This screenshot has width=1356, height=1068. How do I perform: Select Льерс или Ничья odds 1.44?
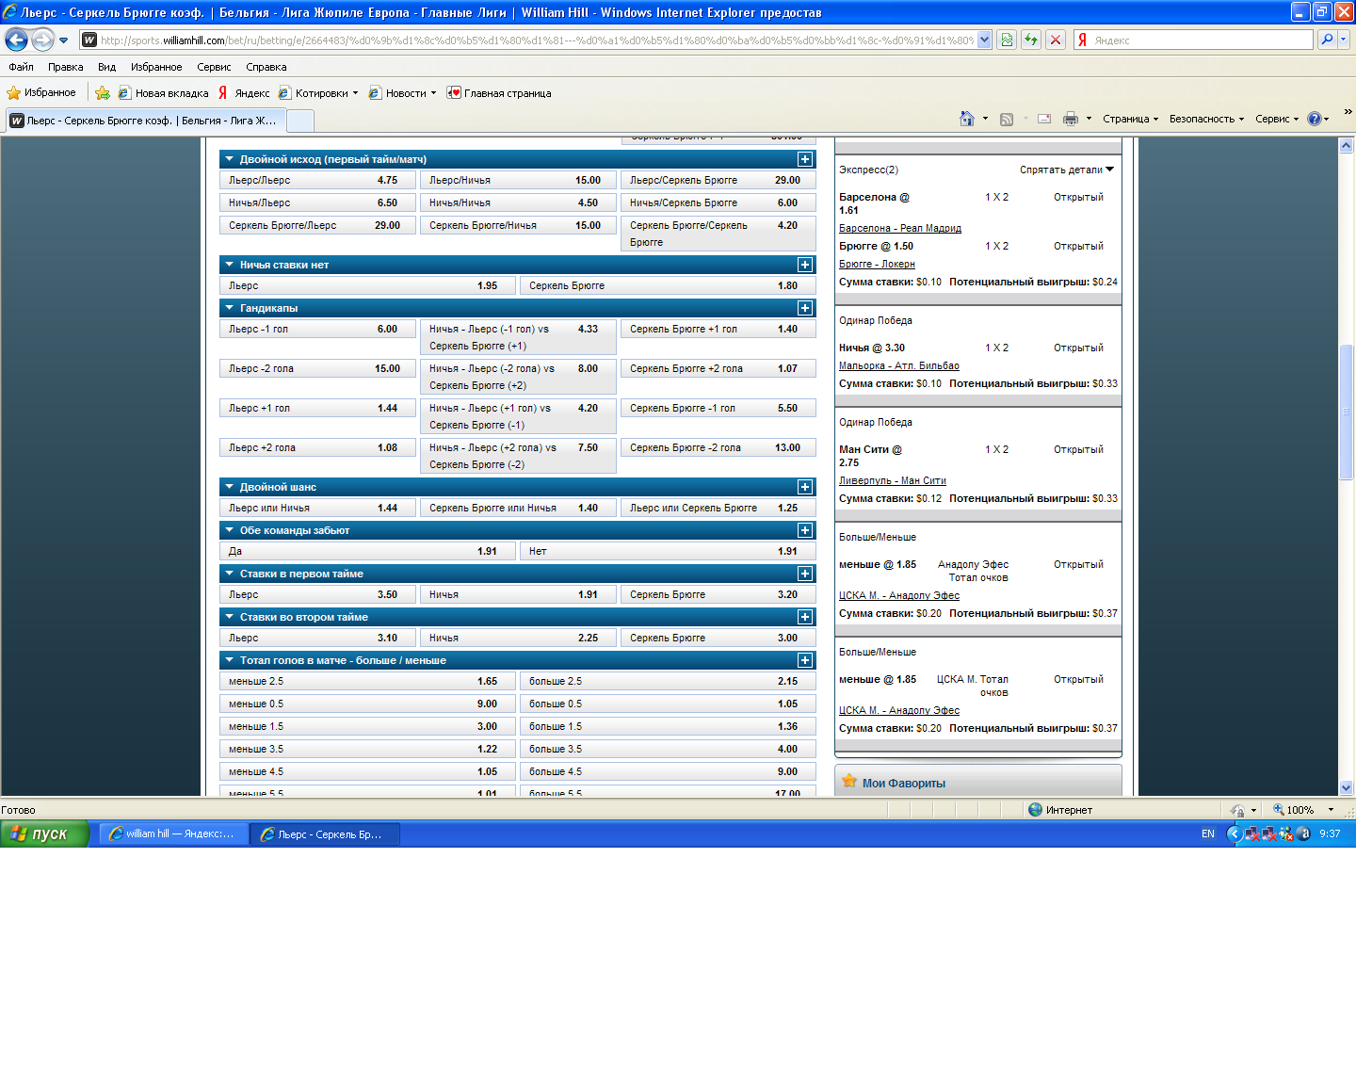pyautogui.click(x=317, y=508)
